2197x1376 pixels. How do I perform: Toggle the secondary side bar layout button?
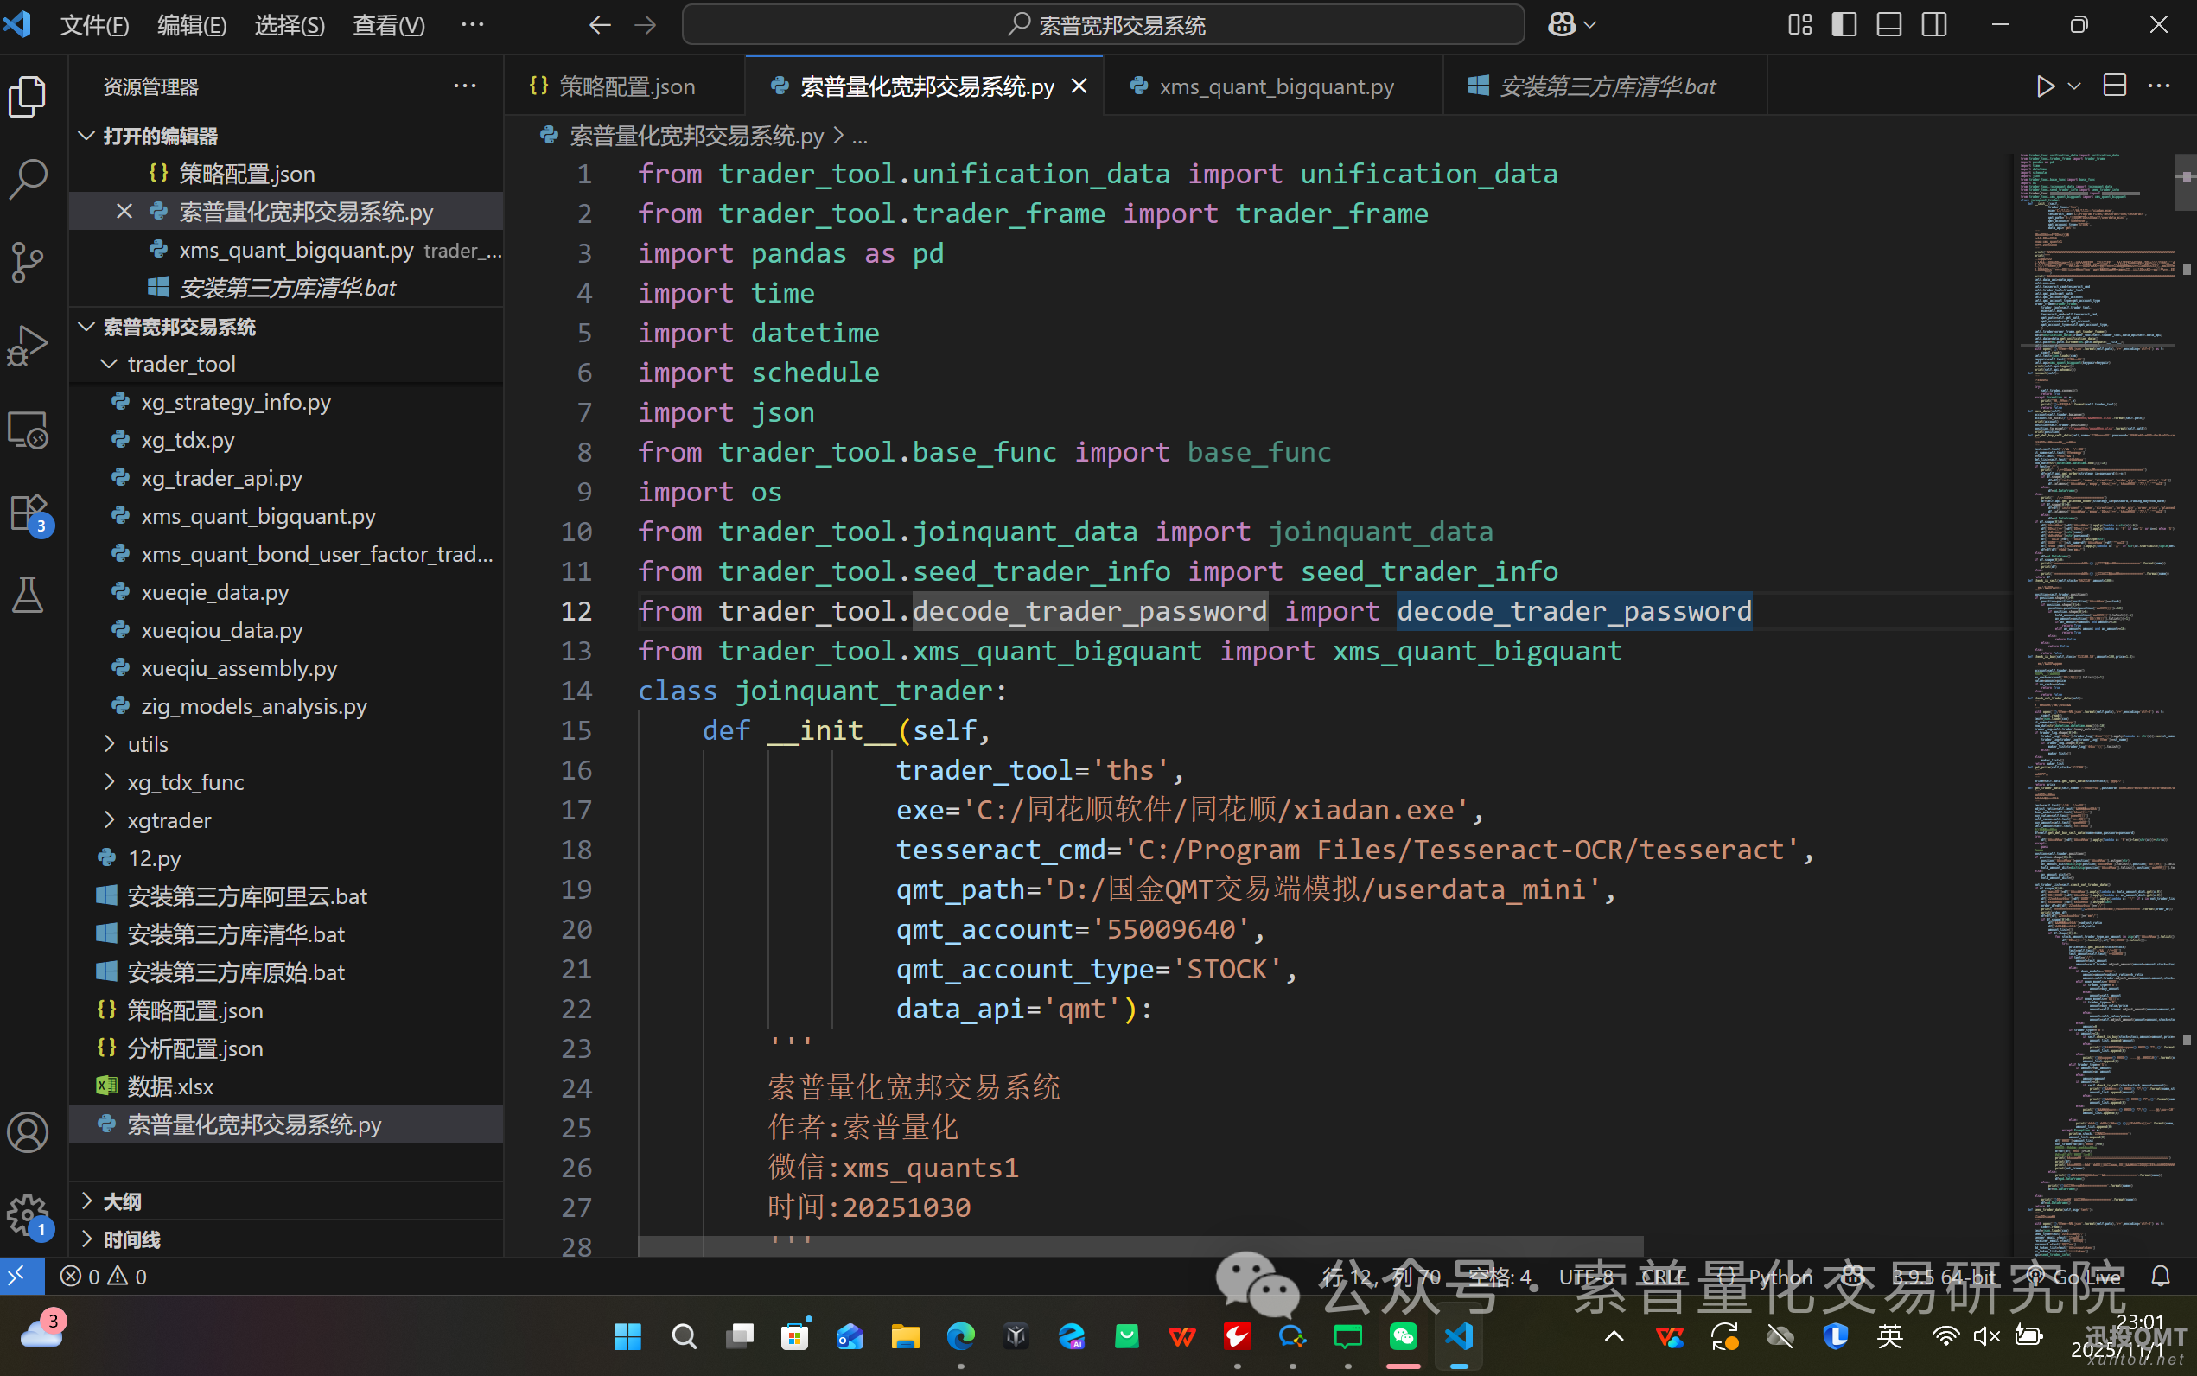[1934, 24]
